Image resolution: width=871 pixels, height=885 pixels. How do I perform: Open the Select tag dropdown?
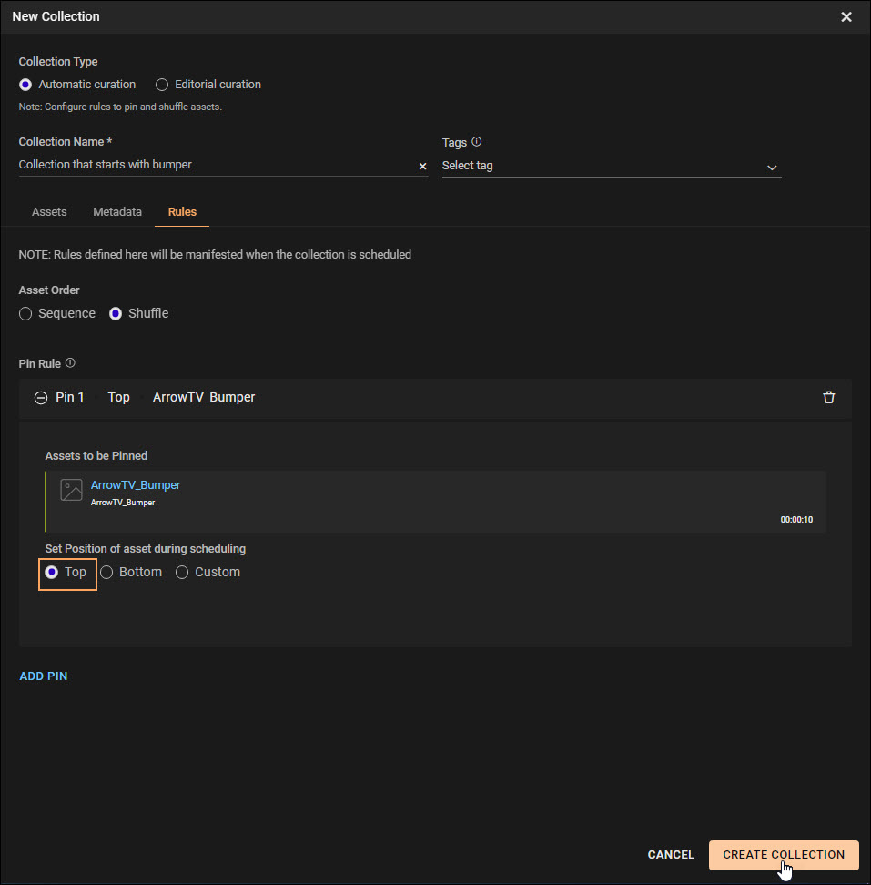[612, 166]
